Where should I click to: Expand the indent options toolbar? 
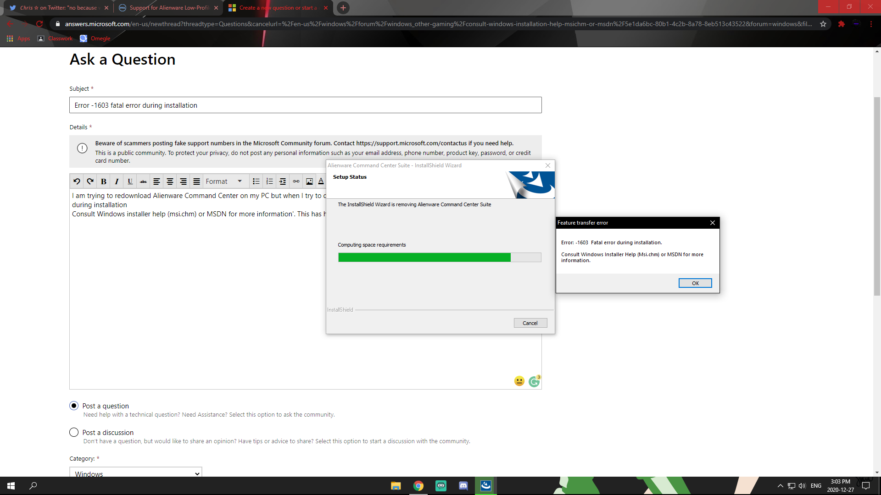click(283, 182)
